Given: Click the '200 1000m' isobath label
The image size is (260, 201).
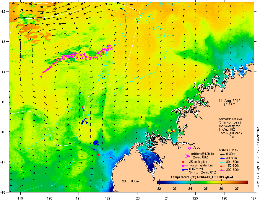Looking at the screenshot, I should [x=130, y=181].
